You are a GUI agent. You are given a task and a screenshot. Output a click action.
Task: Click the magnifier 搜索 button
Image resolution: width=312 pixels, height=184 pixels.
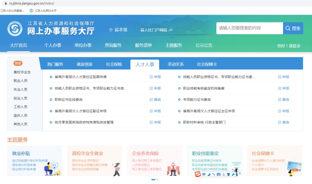click(x=293, y=28)
